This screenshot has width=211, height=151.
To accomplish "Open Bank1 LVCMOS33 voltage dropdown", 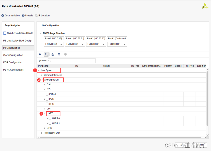I will (75, 44).
